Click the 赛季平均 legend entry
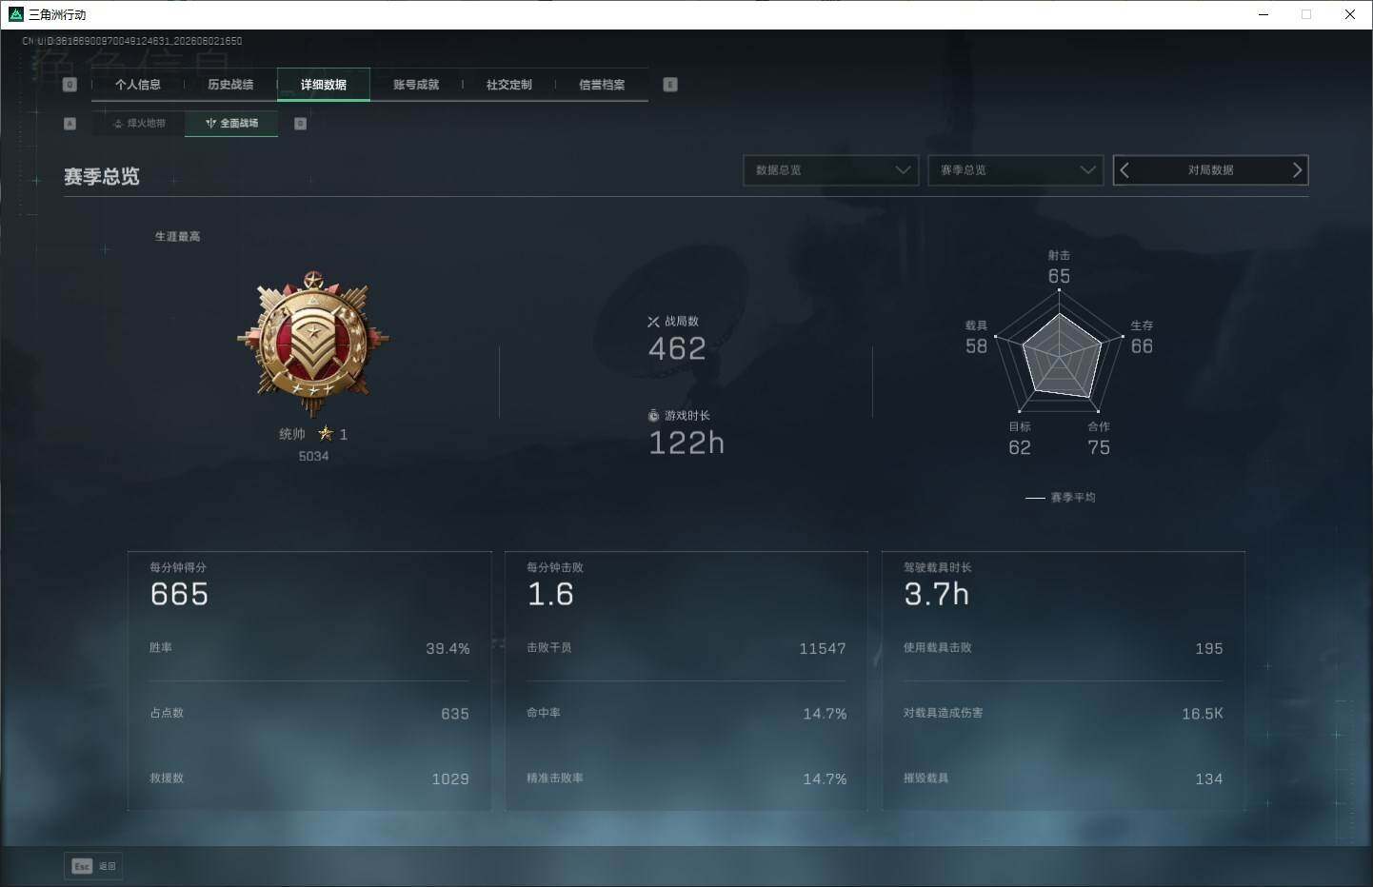The height and width of the screenshot is (887, 1373). tap(1061, 498)
